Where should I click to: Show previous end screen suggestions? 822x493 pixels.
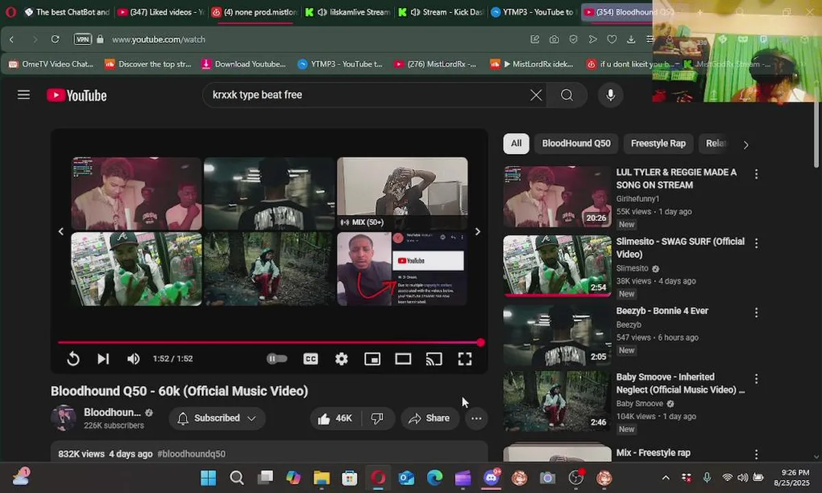click(x=61, y=231)
